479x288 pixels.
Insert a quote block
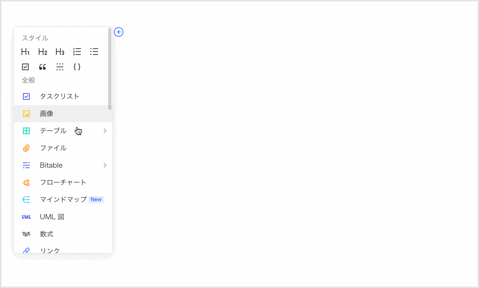click(x=43, y=67)
